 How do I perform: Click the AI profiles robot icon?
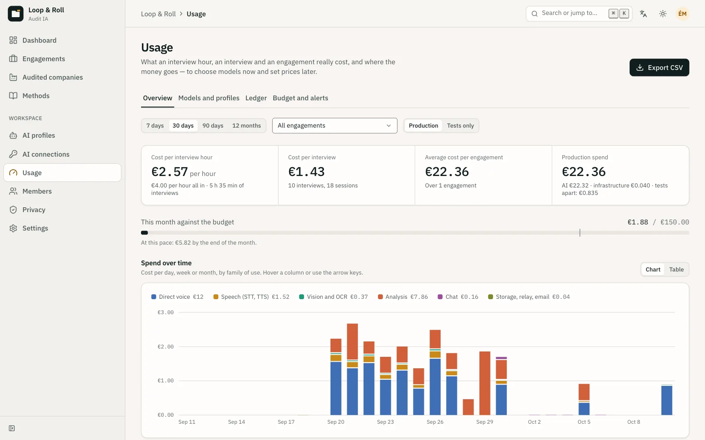pyautogui.click(x=13, y=135)
